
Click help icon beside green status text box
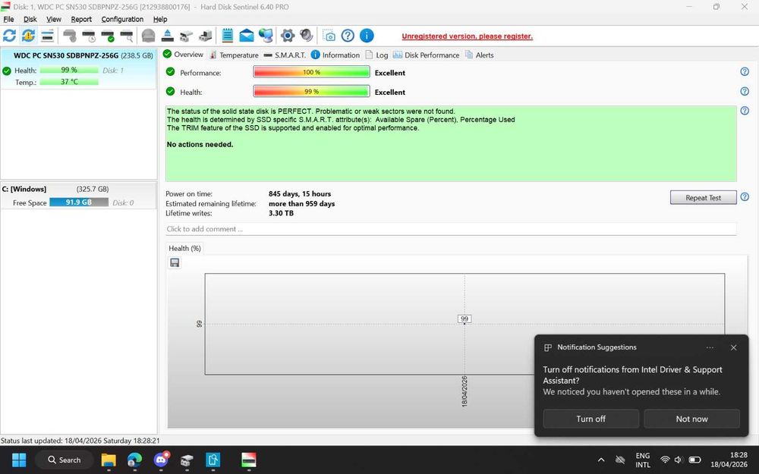[745, 111]
